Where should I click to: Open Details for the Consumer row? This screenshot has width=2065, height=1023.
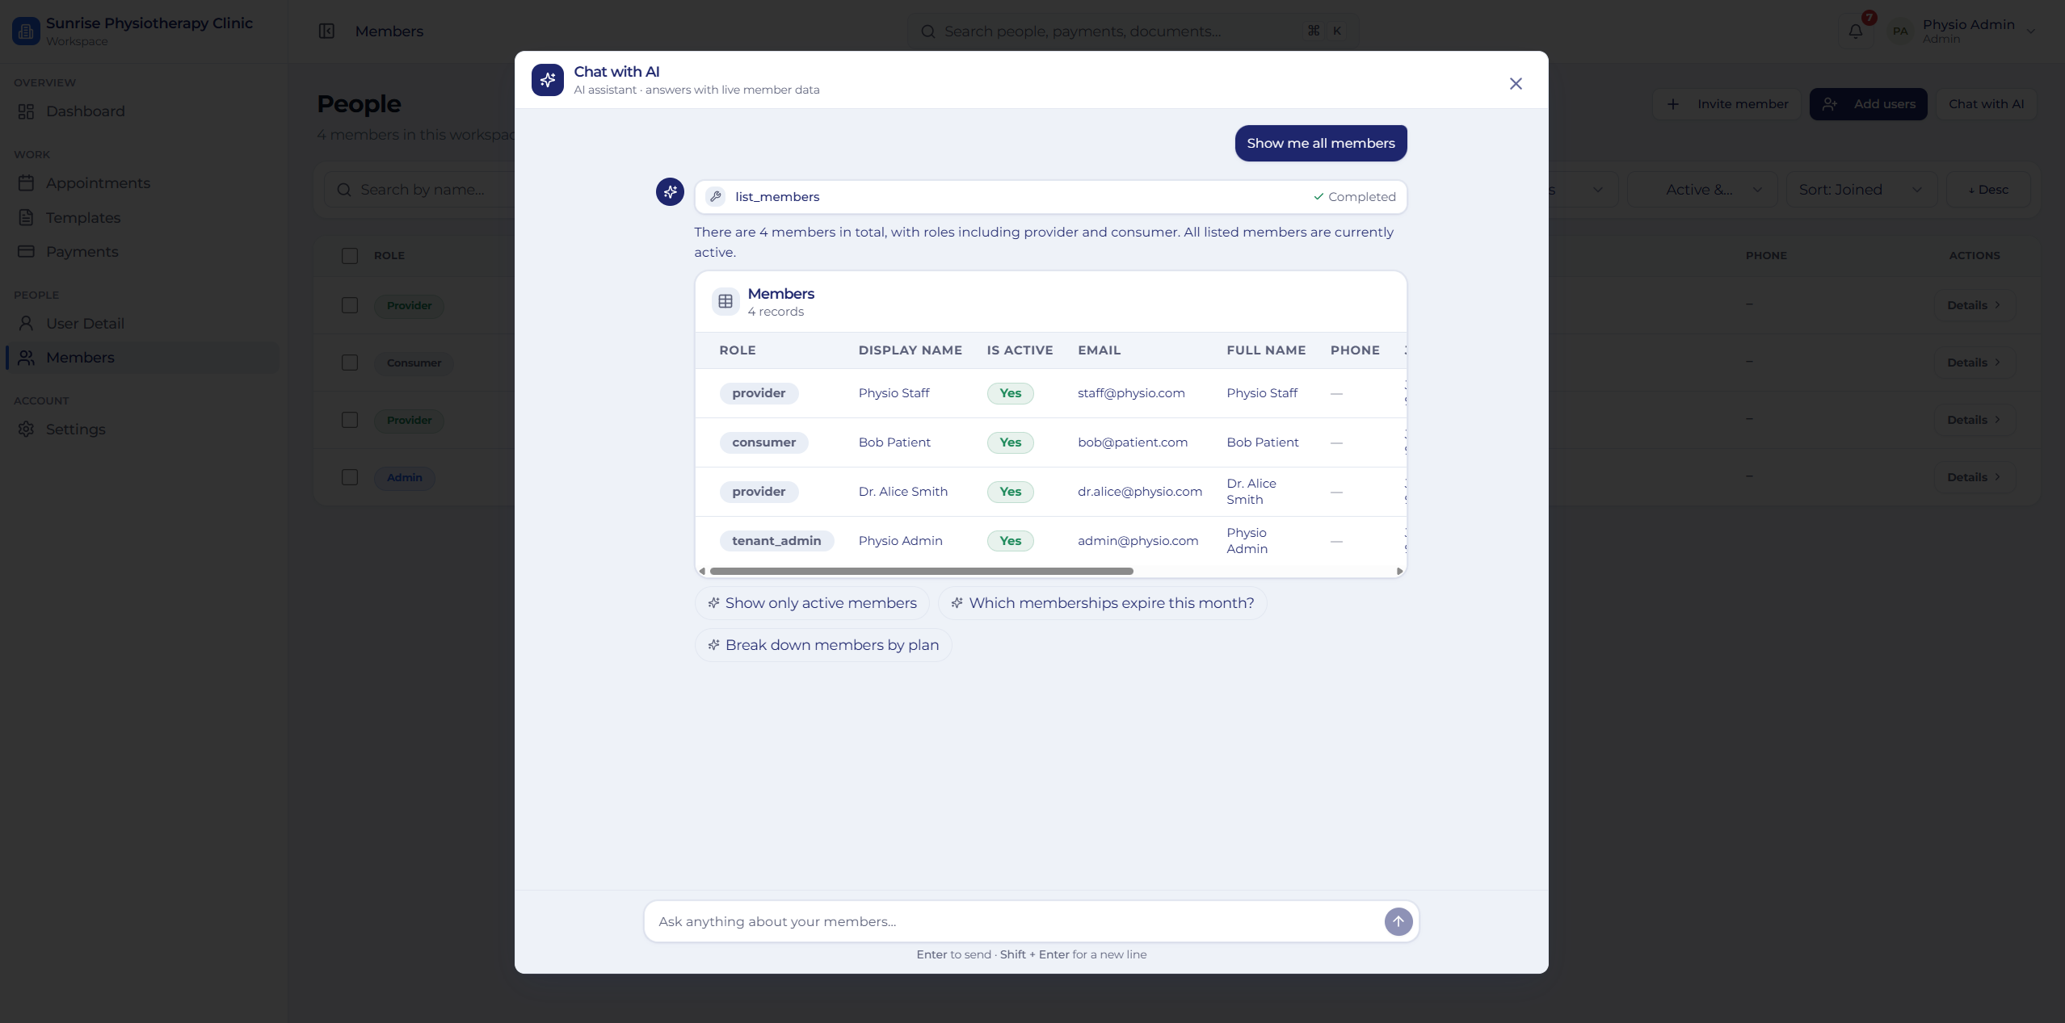click(x=1974, y=363)
